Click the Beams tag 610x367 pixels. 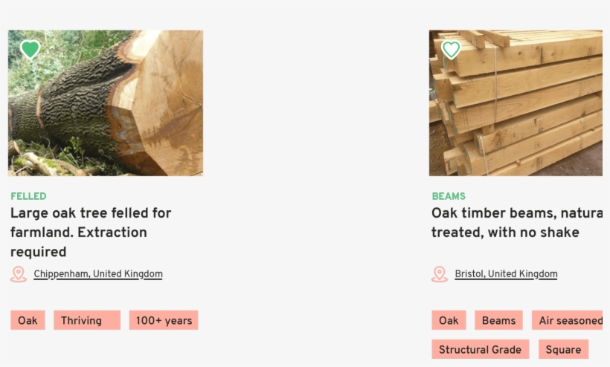click(x=498, y=320)
